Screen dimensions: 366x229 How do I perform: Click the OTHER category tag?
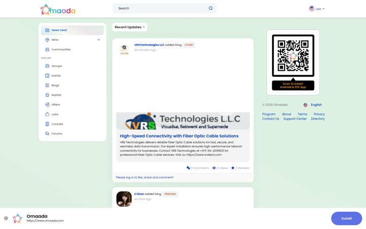click(189, 45)
